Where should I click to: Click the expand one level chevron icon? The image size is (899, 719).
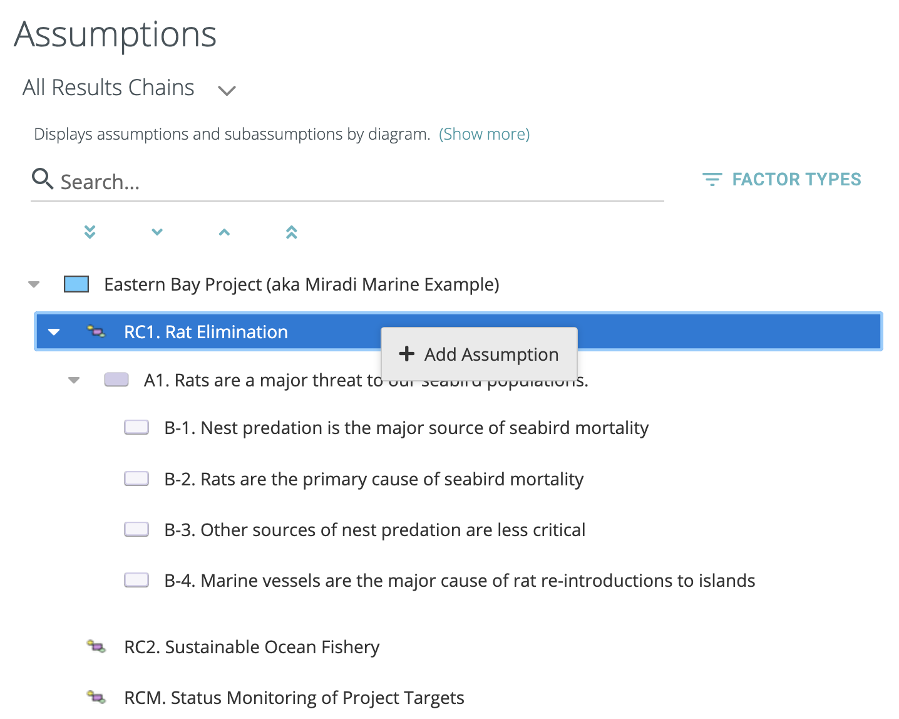[157, 232]
